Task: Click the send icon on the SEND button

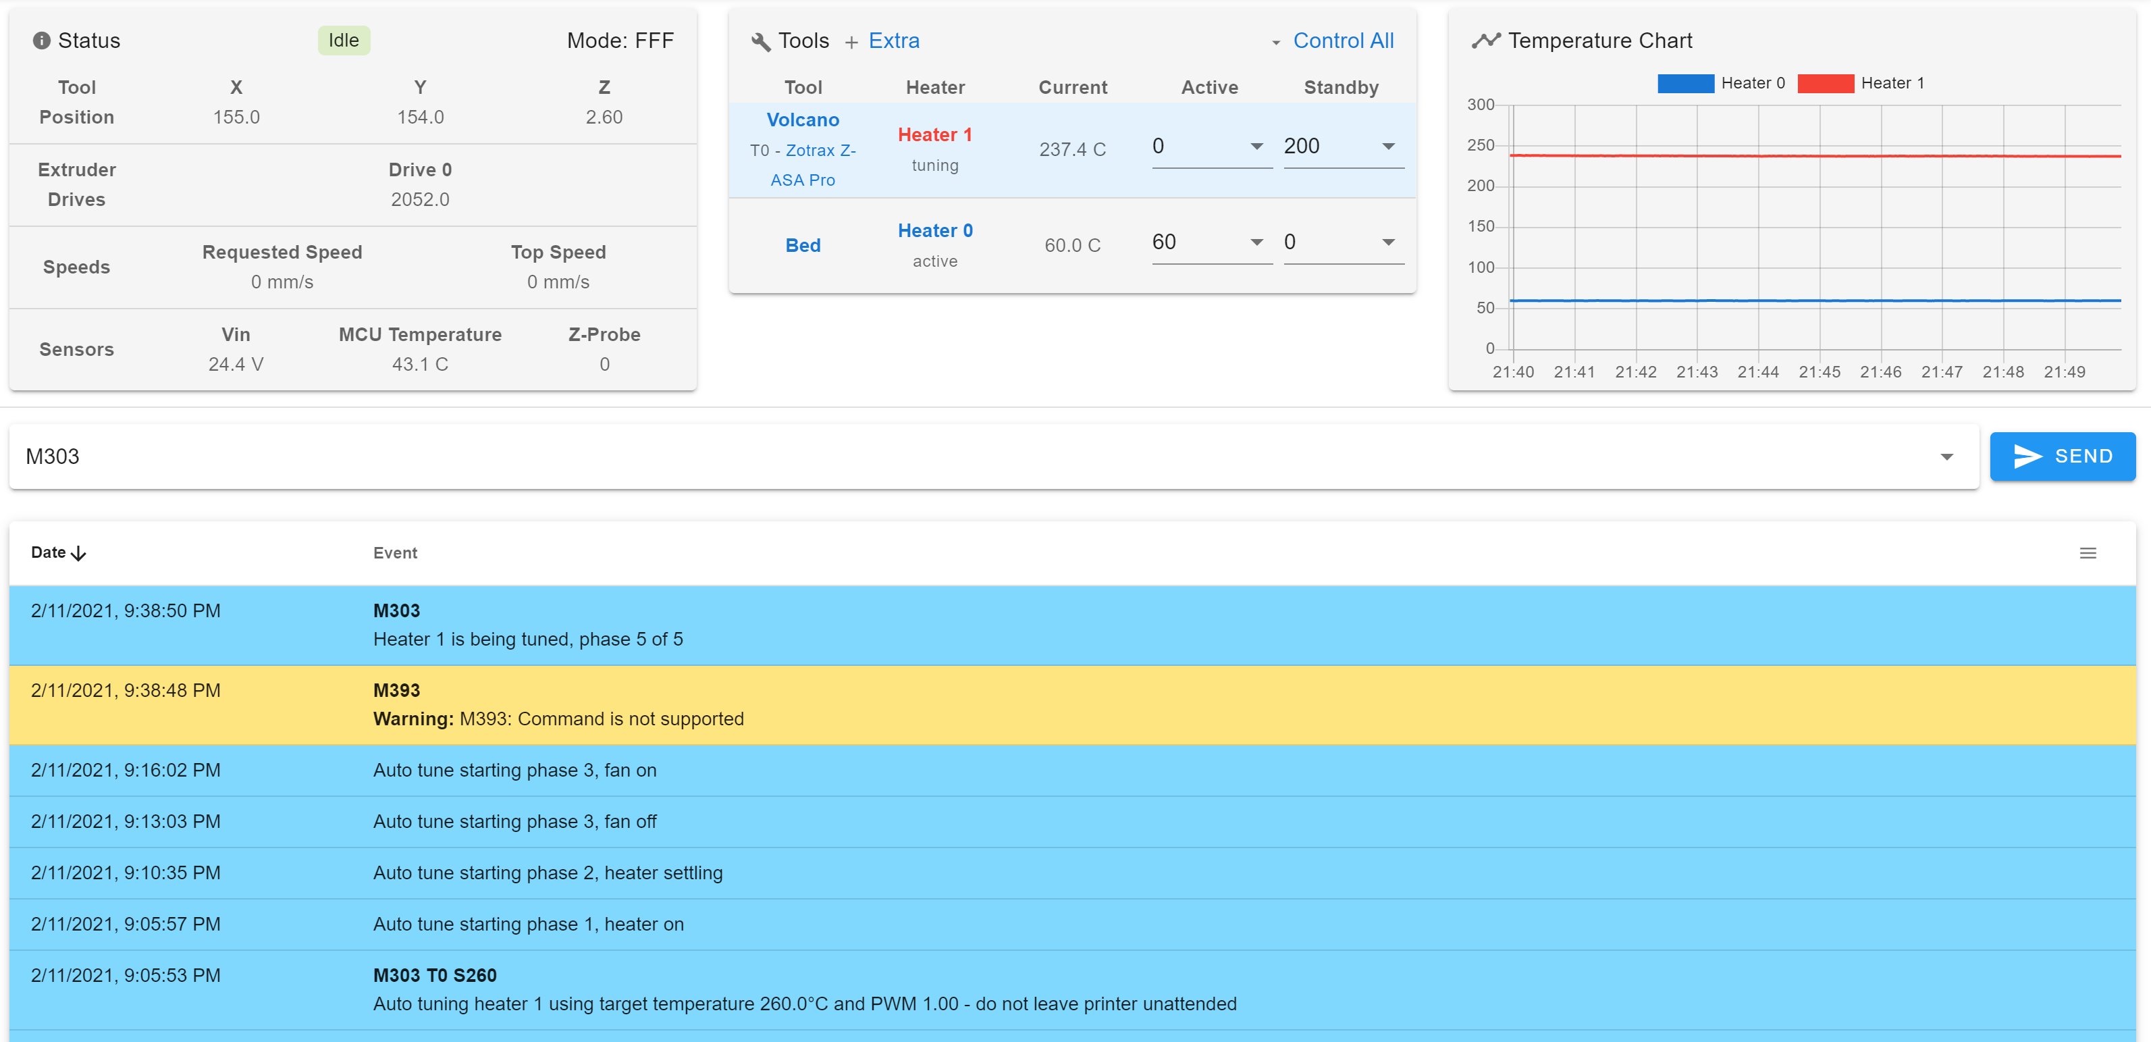Action: (x=2027, y=456)
